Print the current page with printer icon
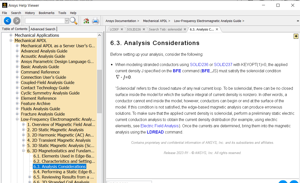Viewport: 300px width, 183px height. pyautogui.click(x=96, y=21)
